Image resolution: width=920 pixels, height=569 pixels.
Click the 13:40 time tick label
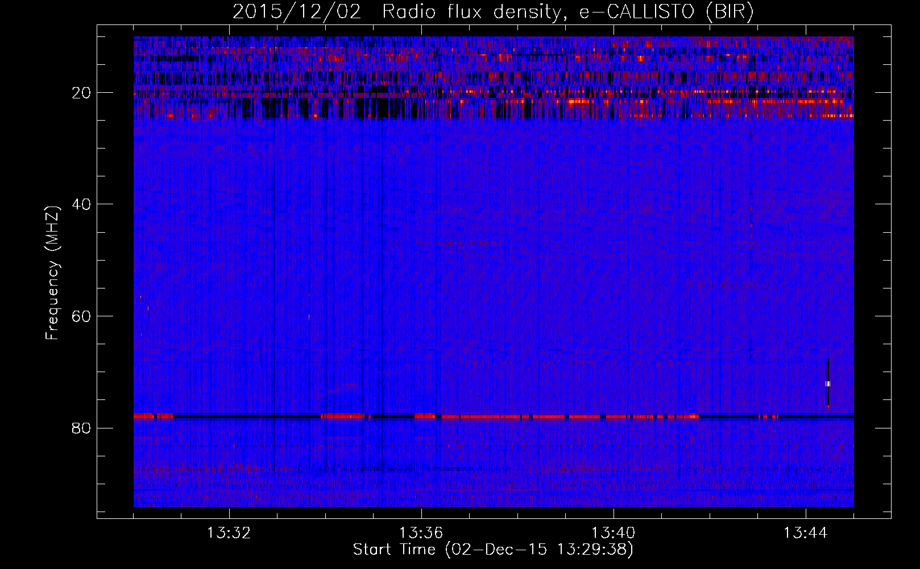(x=614, y=533)
